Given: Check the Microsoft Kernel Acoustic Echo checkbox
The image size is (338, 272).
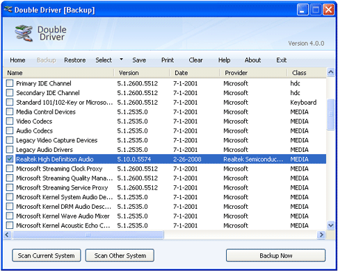Looking at the screenshot, I should pyautogui.click(x=10, y=226).
